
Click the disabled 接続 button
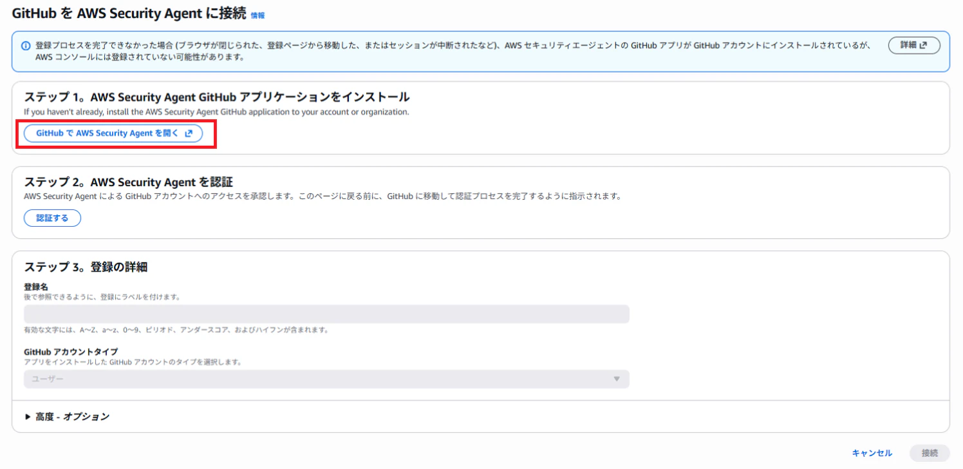930,453
